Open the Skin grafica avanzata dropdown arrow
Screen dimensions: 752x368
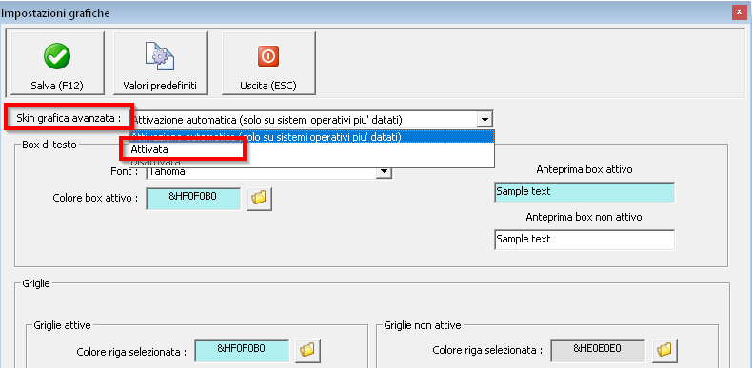pyautogui.click(x=485, y=119)
